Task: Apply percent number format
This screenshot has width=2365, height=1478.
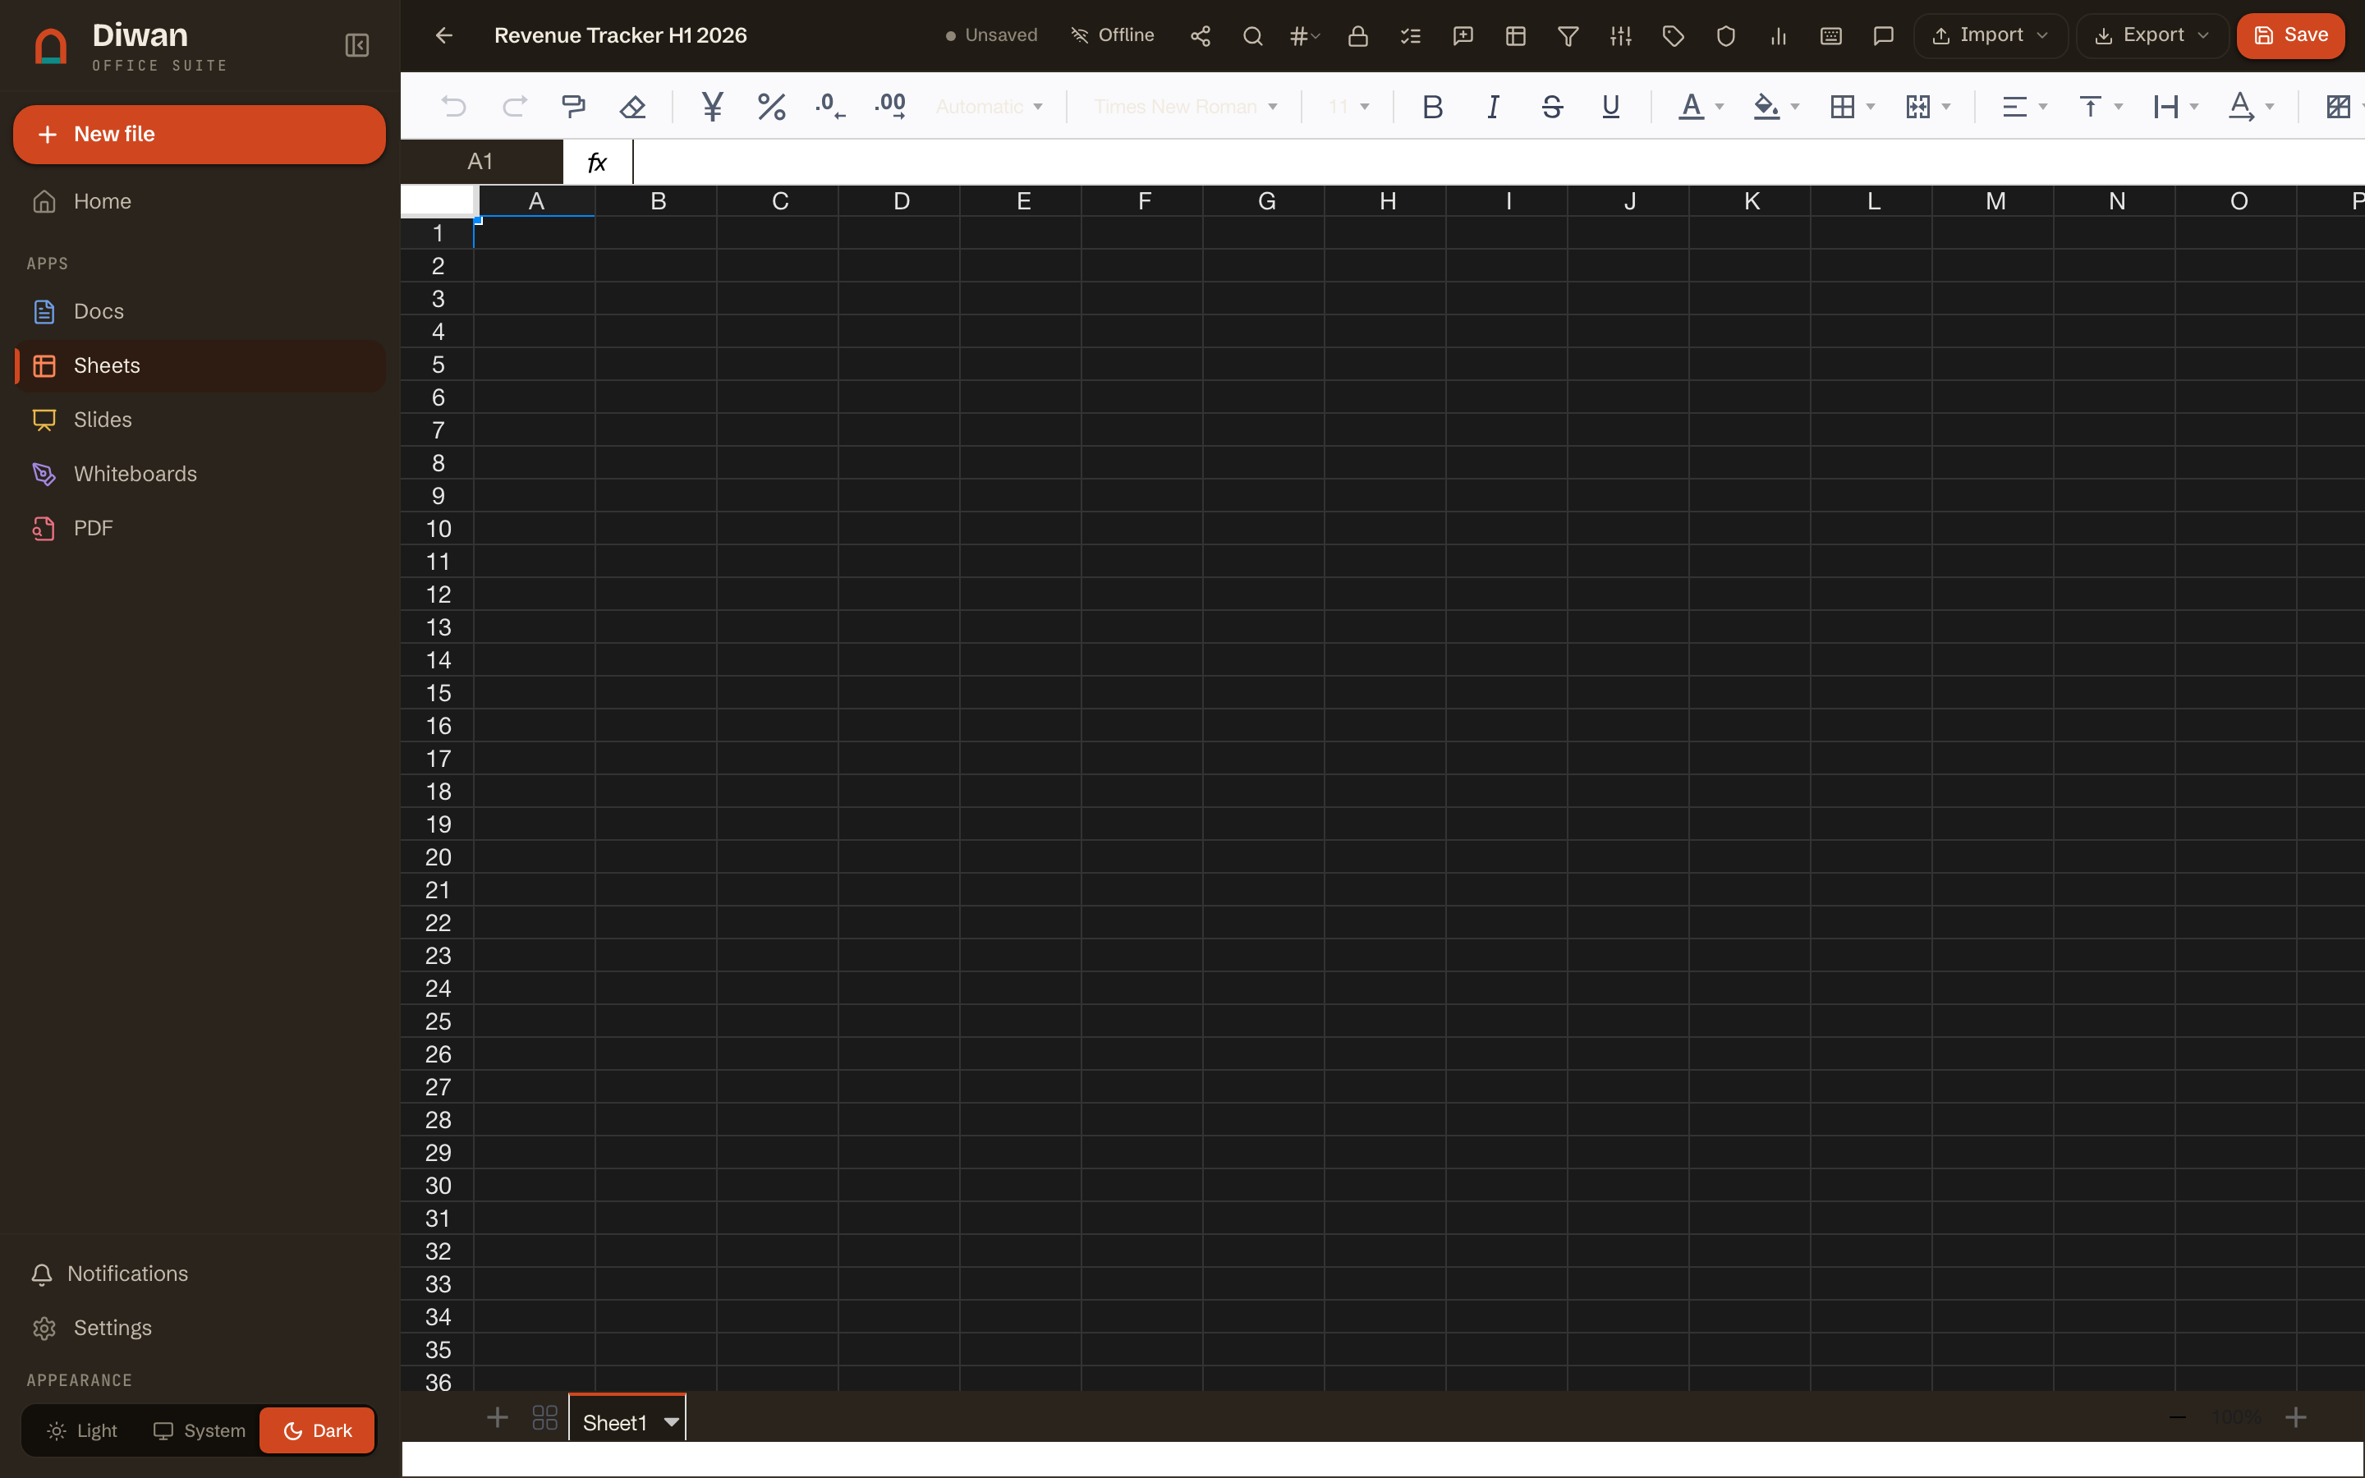Action: 772,107
